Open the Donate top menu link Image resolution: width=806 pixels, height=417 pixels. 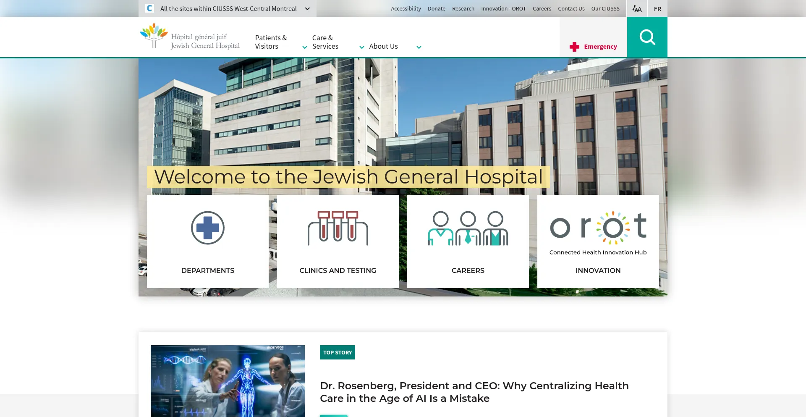pos(436,9)
